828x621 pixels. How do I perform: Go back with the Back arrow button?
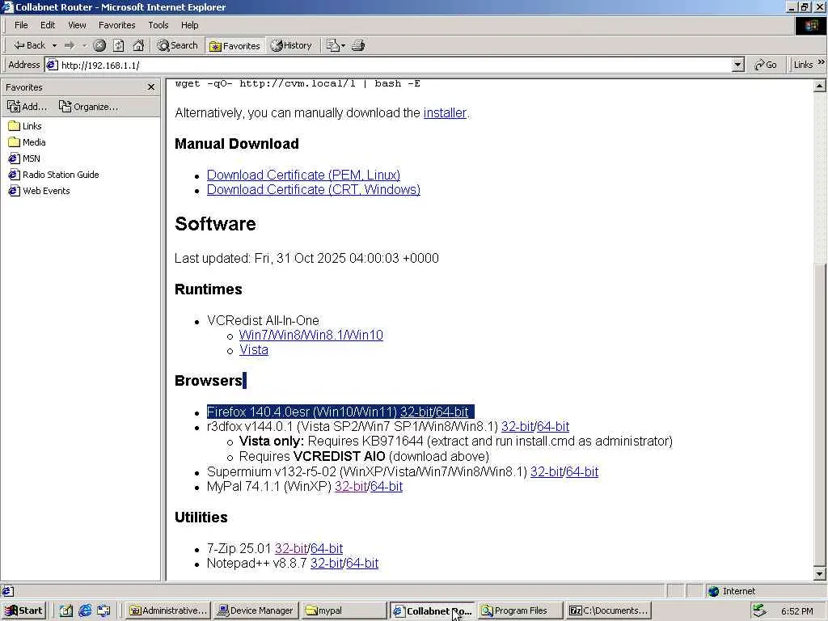click(30, 45)
